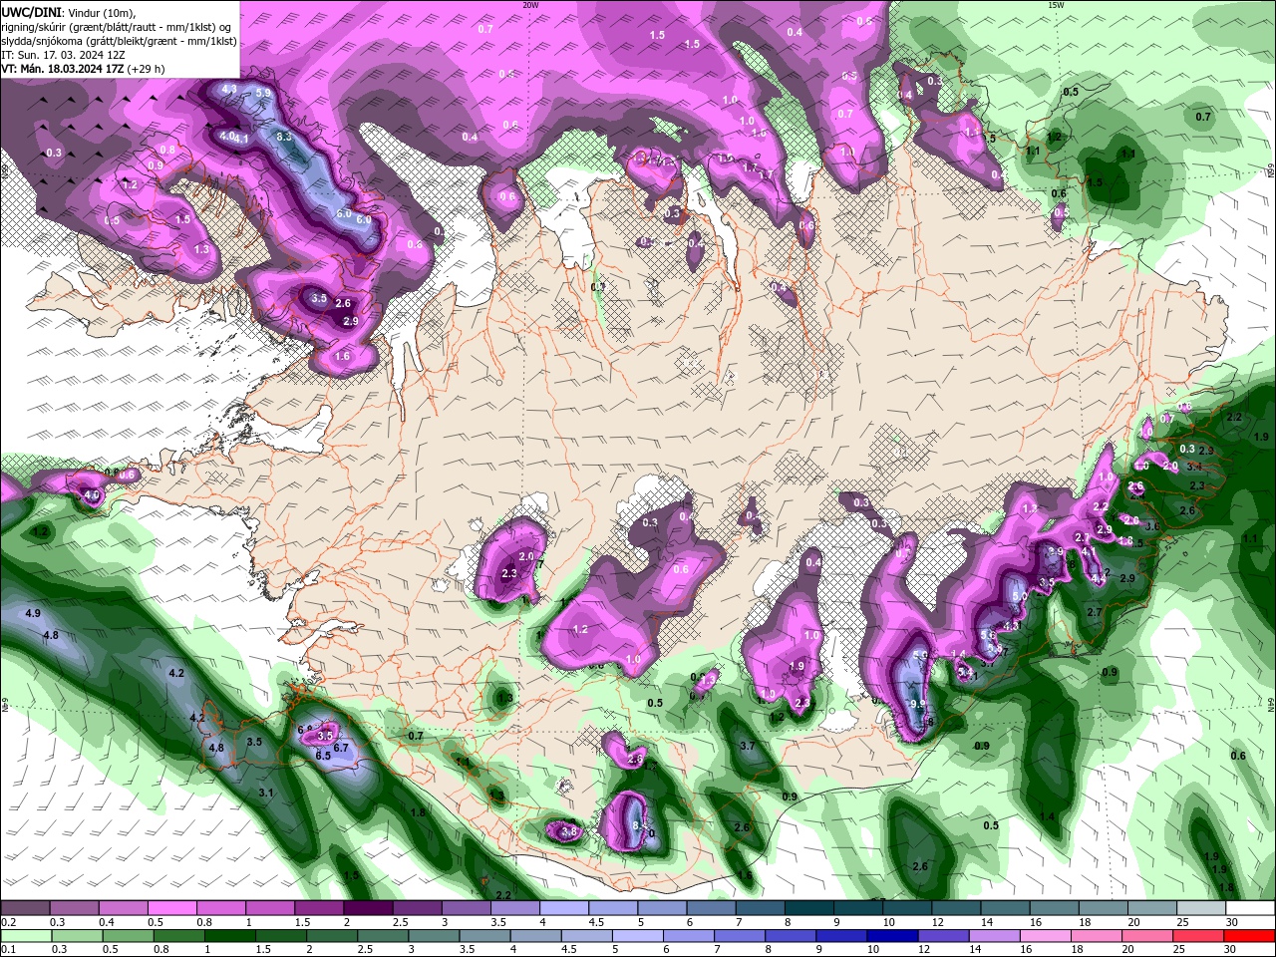Click the valid time 'VT: Mán. 18.03.2024 17Z'
1276x957 pixels.
coord(63,69)
